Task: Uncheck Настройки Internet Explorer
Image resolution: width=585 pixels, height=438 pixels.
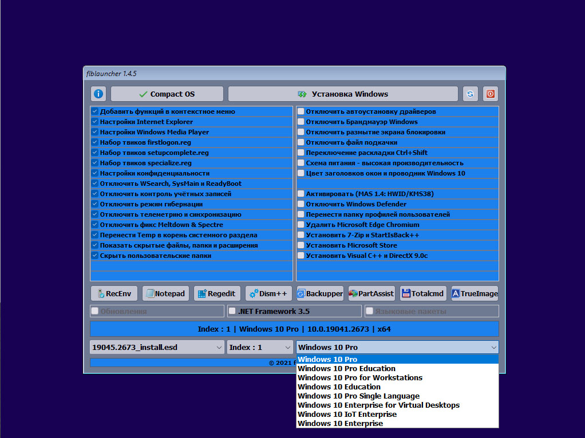Action: [x=95, y=122]
